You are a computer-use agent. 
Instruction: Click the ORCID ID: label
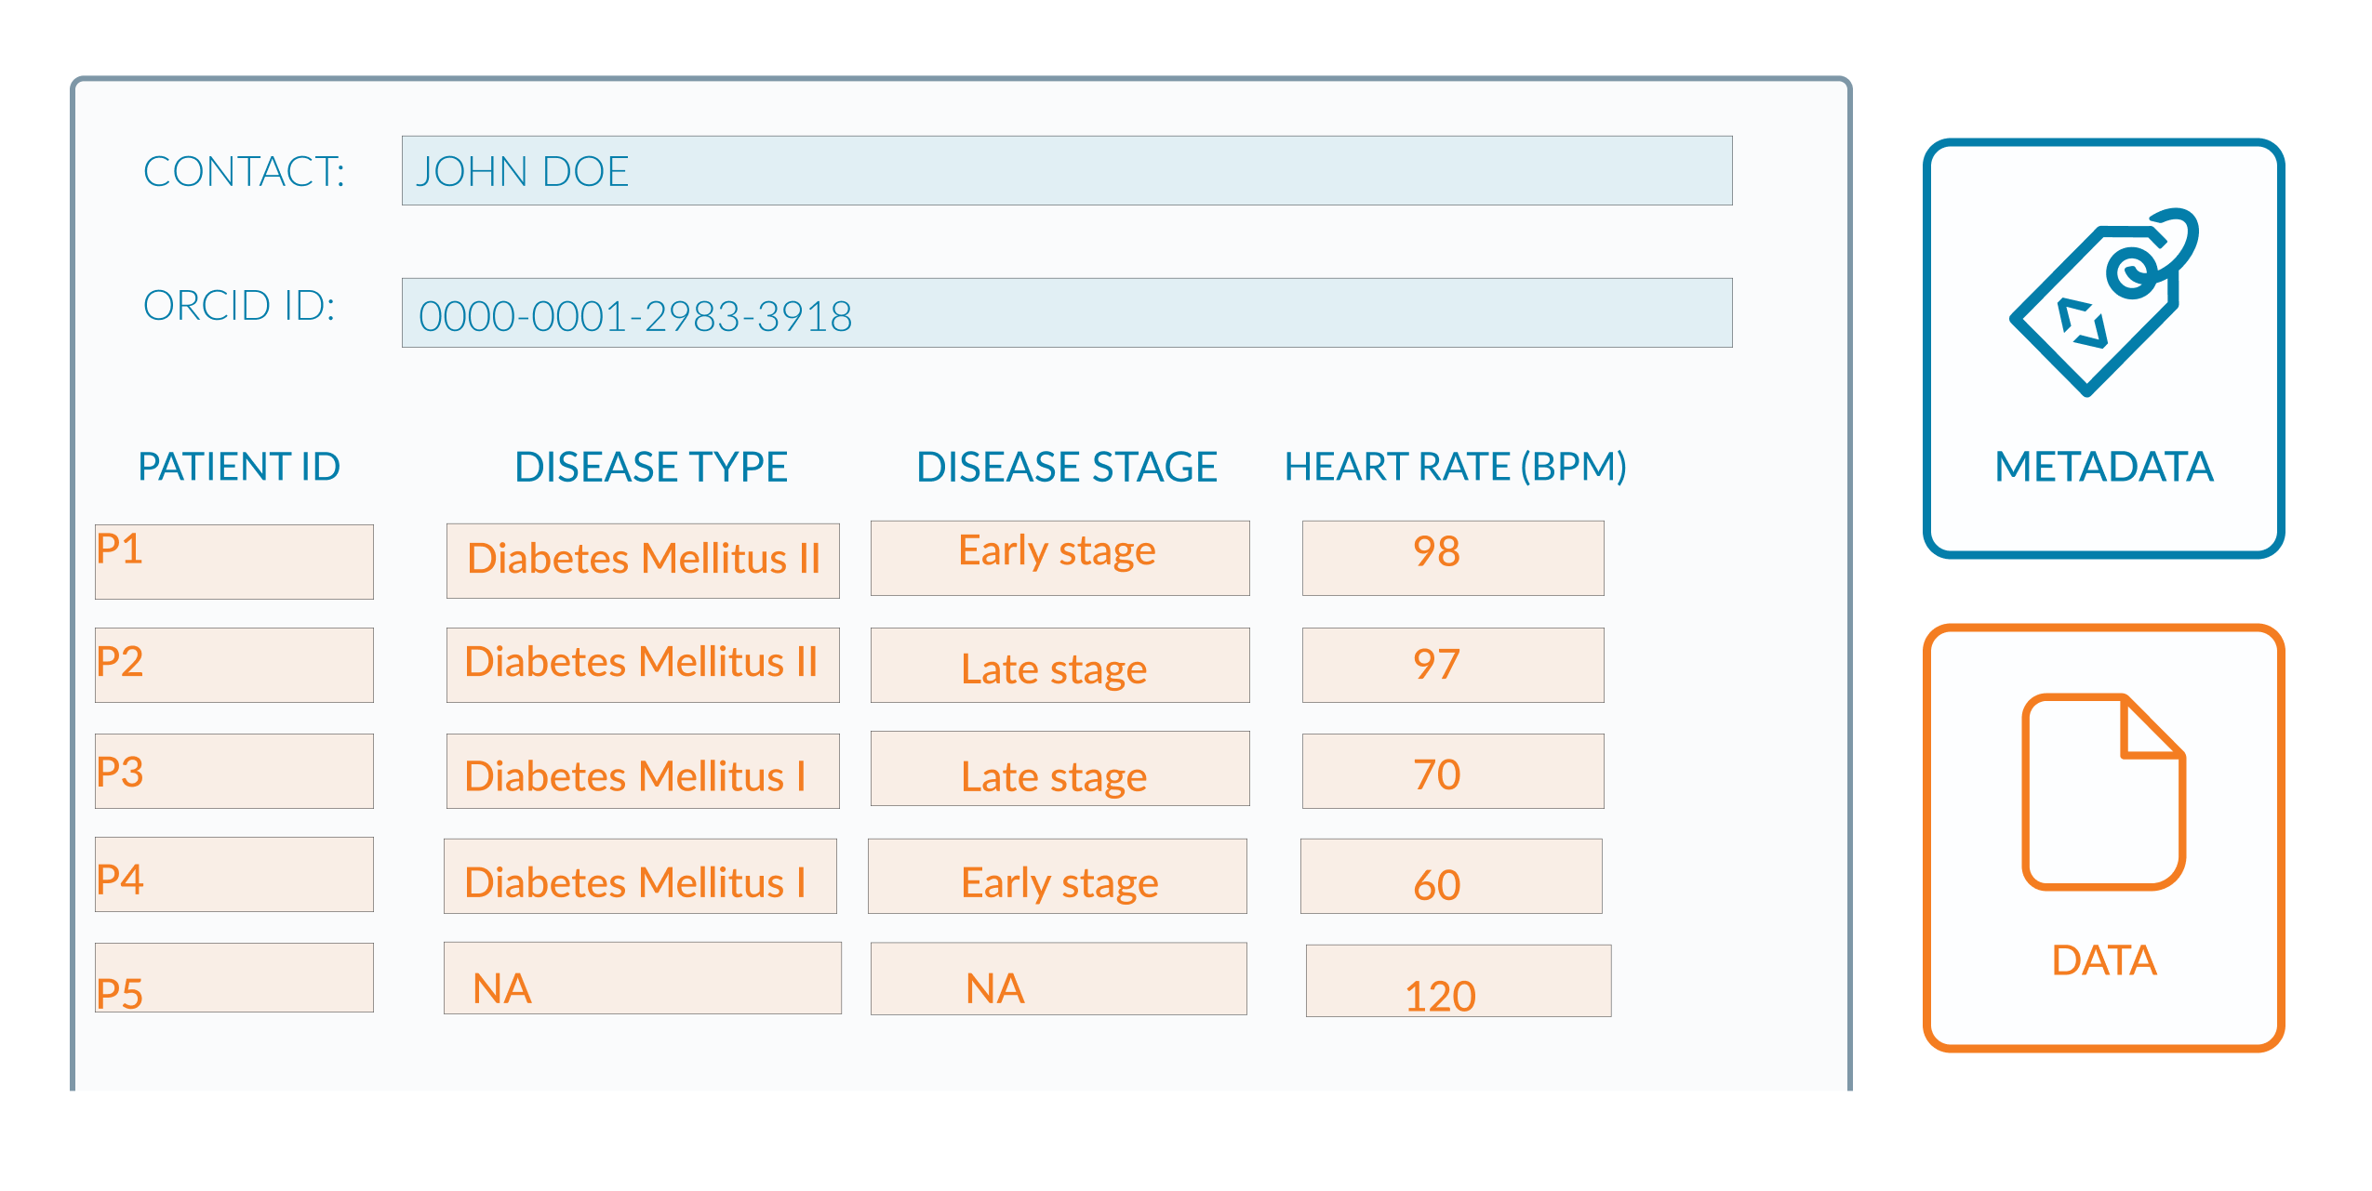pos(239,306)
